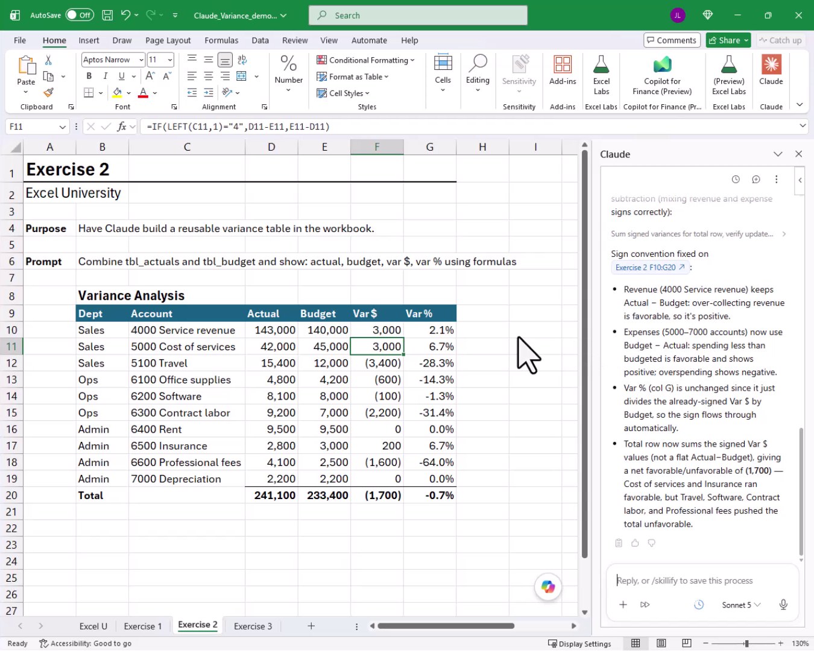Toggle Middle Align button
Screen dimensions: 814x651
click(x=208, y=60)
